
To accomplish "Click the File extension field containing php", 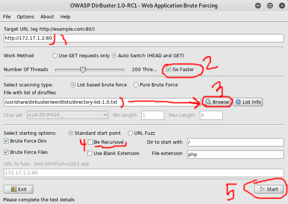I will pyautogui.click(x=235, y=155).
